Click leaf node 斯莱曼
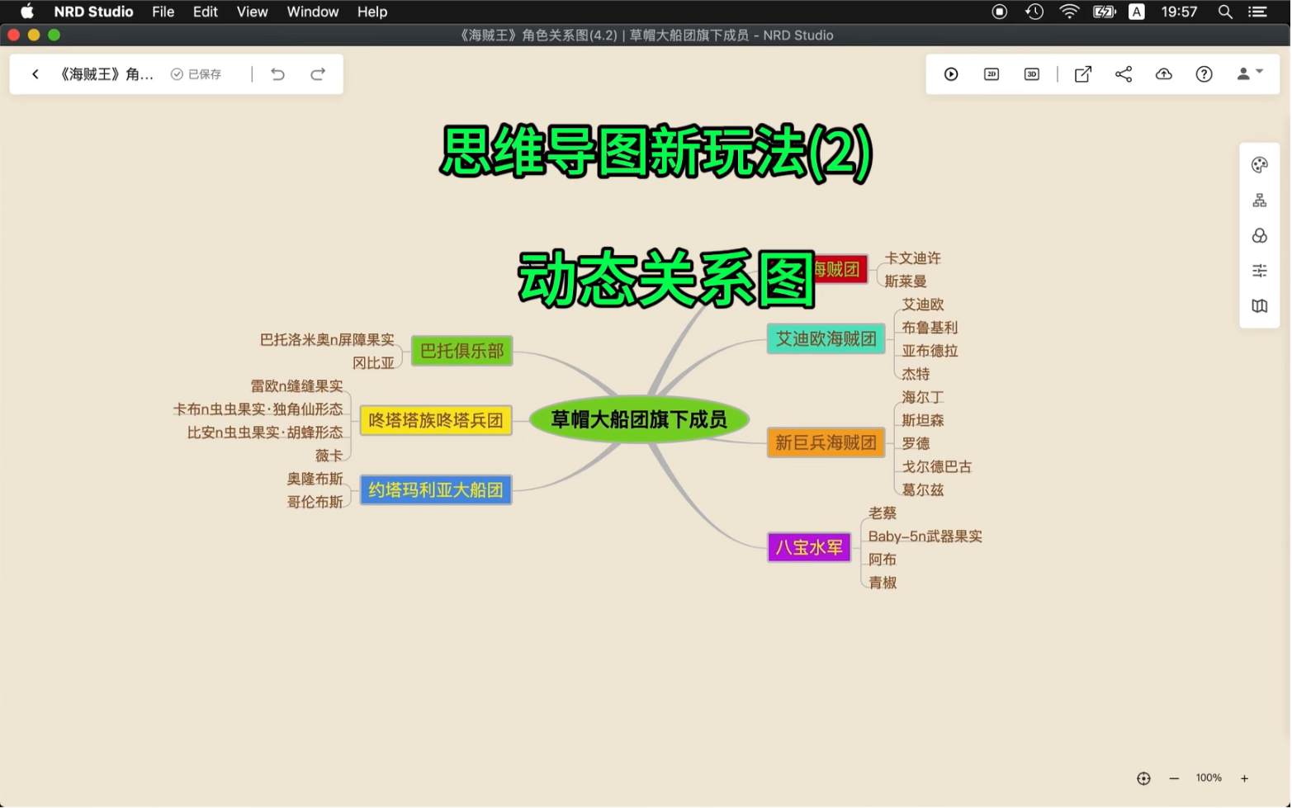The height and width of the screenshot is (808, 1292). (906, 281)
